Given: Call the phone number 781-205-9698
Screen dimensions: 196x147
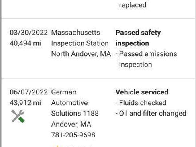Looking at the screenshot, I should (73, 135).
